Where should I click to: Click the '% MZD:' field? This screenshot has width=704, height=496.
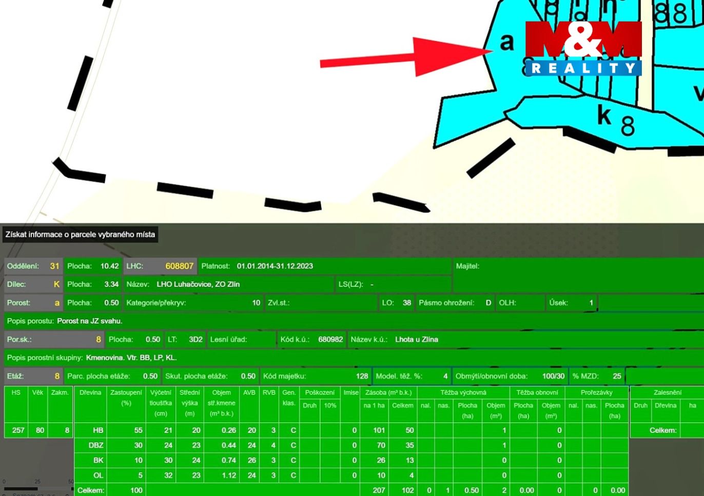[x=597, y=376]
